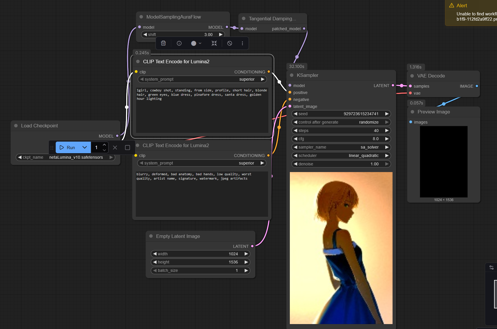The width and height of the screenshot is (497, 329).
Task: Click the images input port on Preview Image
Action: (411, 122)
